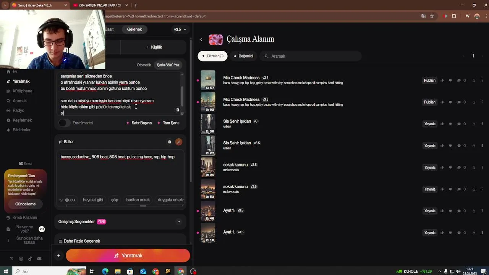Open the v3.5 model version dropdown
Viewport: 489px width, 275px height.
pyautogui.click(x=180, y=29)
